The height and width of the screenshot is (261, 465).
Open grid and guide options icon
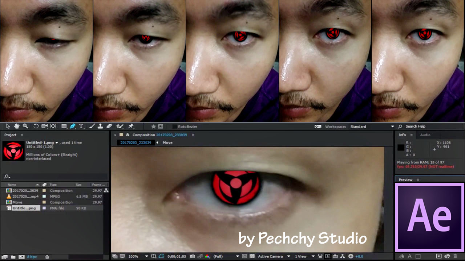pos(153,256)
